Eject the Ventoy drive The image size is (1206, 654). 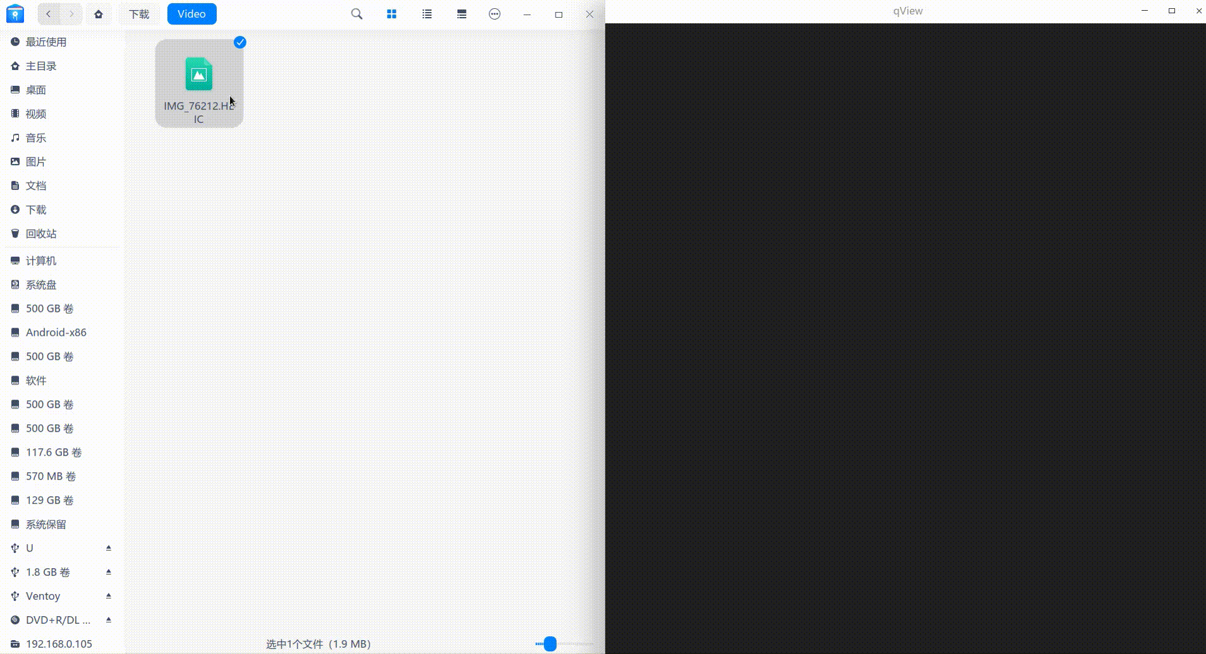click(109, 595)
